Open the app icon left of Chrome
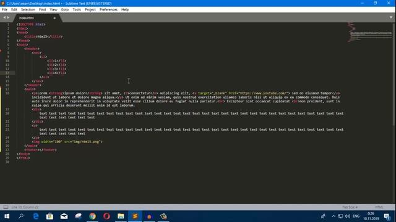396x222 pixels. [79, 216]
